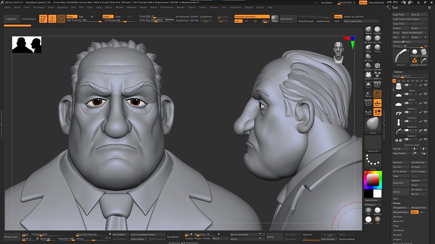435x244 pixels.
Task: Pick a hue in color picker square
Action: 373,180
